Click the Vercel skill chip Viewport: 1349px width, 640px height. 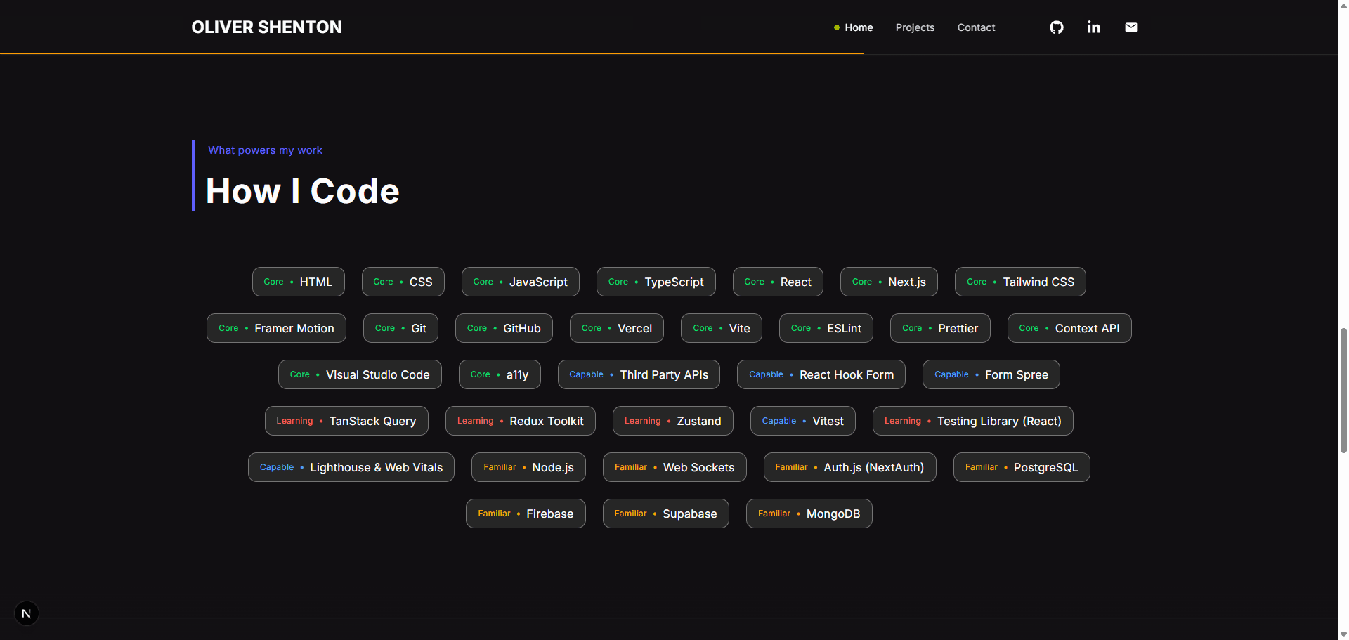click(617, 328)
